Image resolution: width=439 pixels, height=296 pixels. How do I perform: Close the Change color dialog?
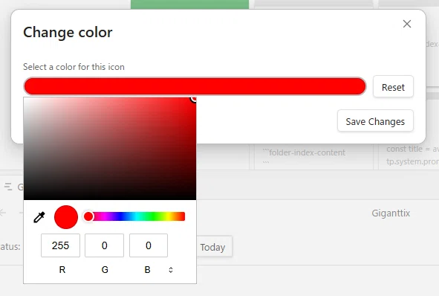407,24
